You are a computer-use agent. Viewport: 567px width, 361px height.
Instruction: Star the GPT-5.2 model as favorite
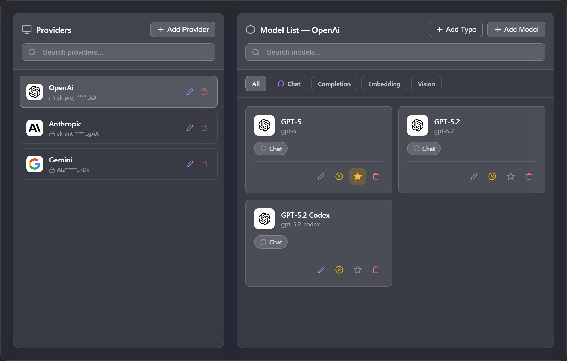(x=511, y=176)
